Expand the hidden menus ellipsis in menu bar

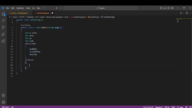(44, 8)
